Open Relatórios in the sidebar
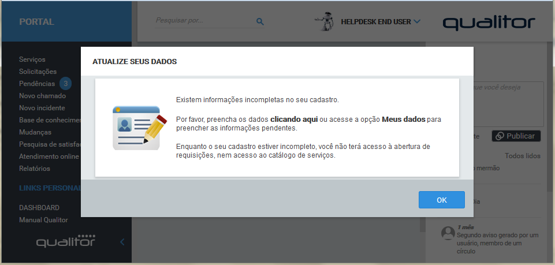Image resolution: width=555 pixels, height=265 pixels. point(35,169)
